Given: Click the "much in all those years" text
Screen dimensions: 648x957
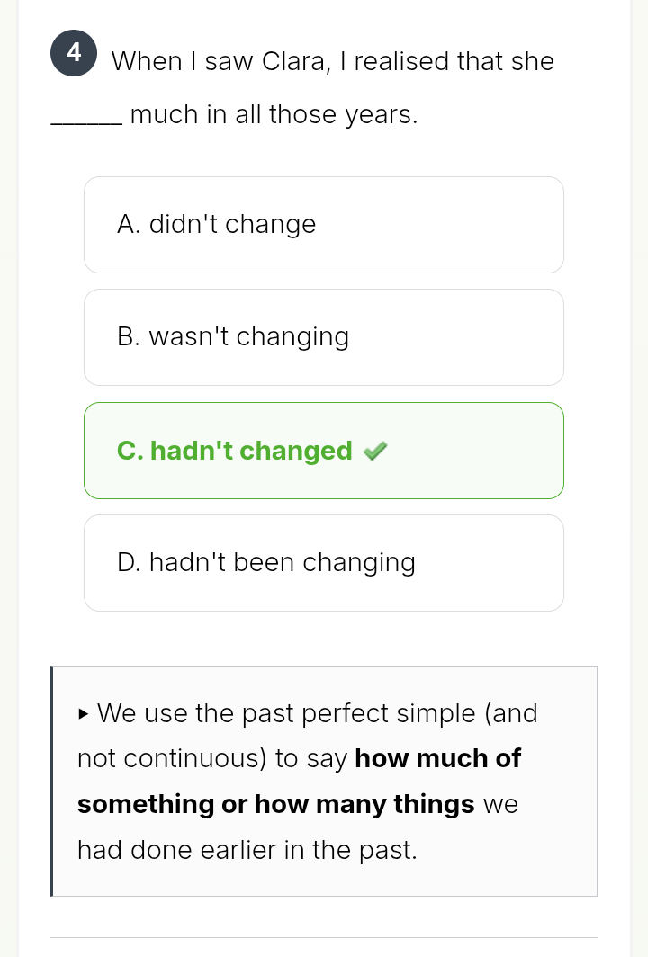Looking at the screenshot, I should 274,116.
